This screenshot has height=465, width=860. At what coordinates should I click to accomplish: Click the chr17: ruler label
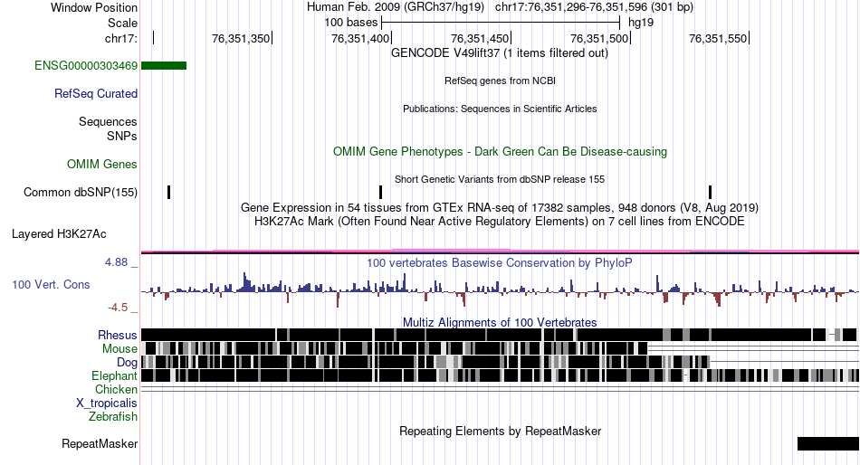click(121, 38)
